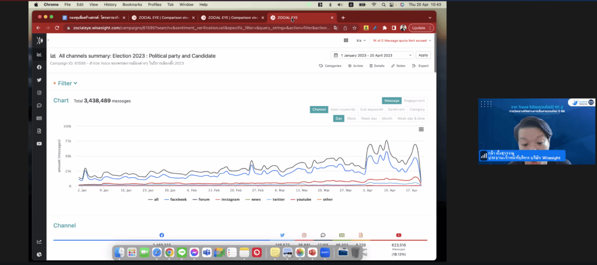This screenshot has height=265, width=597.
Task: Click the chart hamburger menu icon
Action: click(x=421, y=130)
